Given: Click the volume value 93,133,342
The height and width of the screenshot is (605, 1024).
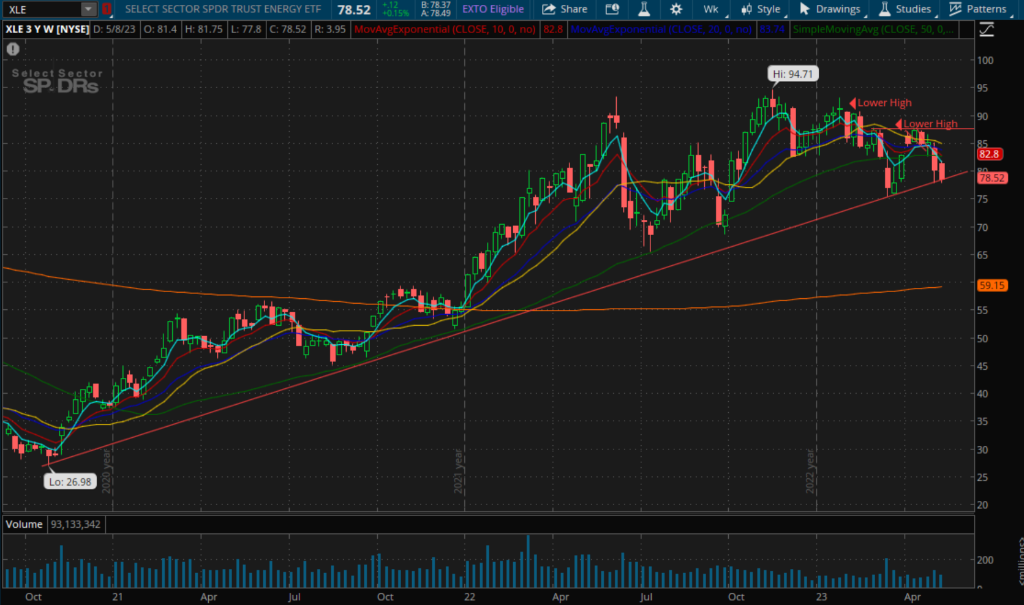Looking at the screenshot, I should pos(76,524).
